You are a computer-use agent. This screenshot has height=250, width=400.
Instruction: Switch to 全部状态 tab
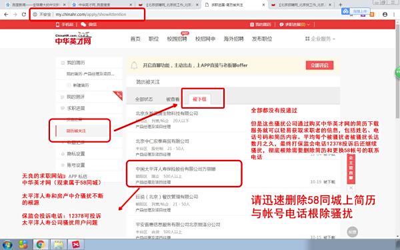pyautogui.click(x=144, y=99)
